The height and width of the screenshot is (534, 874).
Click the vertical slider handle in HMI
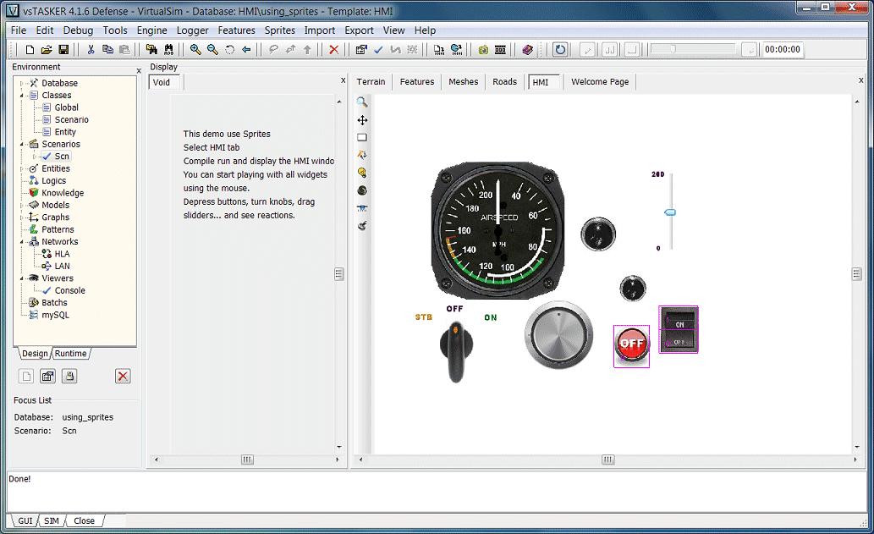[x=670, y=213]
